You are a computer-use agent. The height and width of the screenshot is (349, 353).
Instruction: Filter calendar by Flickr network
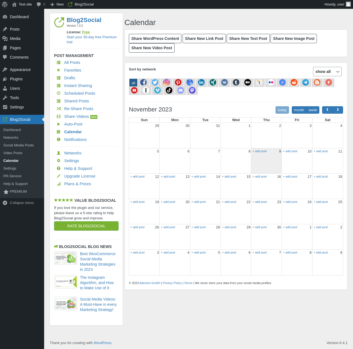pos(271,82)
